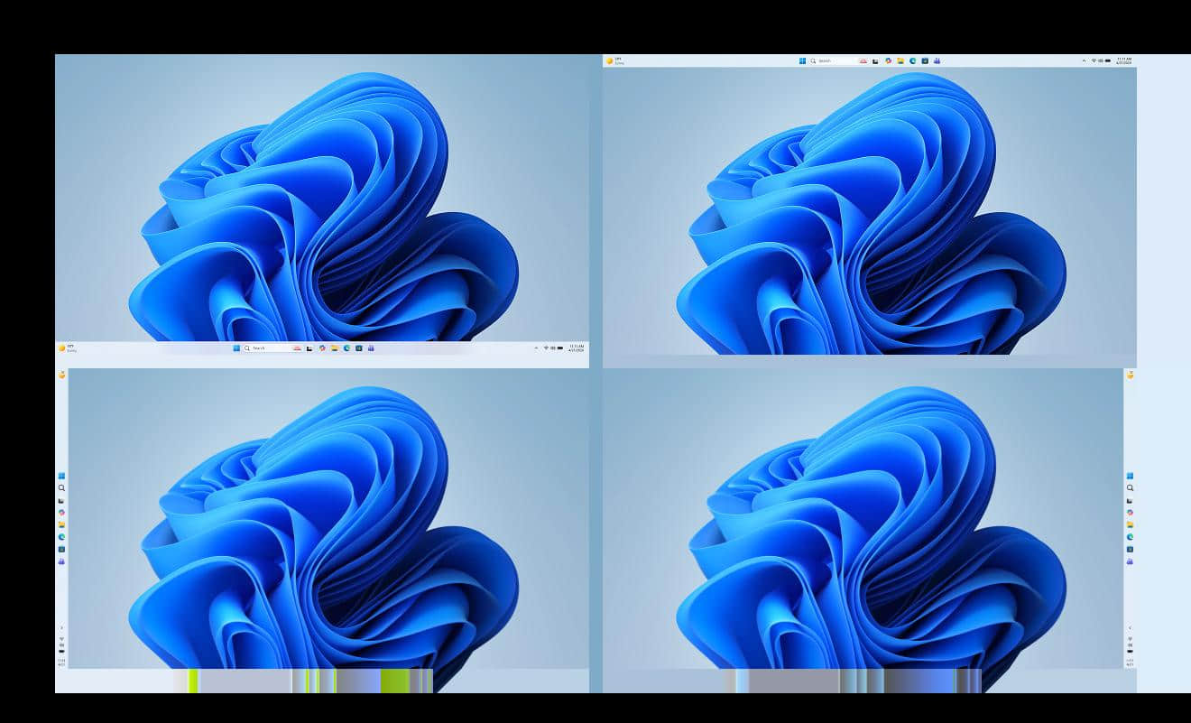This screenshot has height=723, width=1191.
Task: Click Start button on bottom taskbar
Action: (236, 348)
